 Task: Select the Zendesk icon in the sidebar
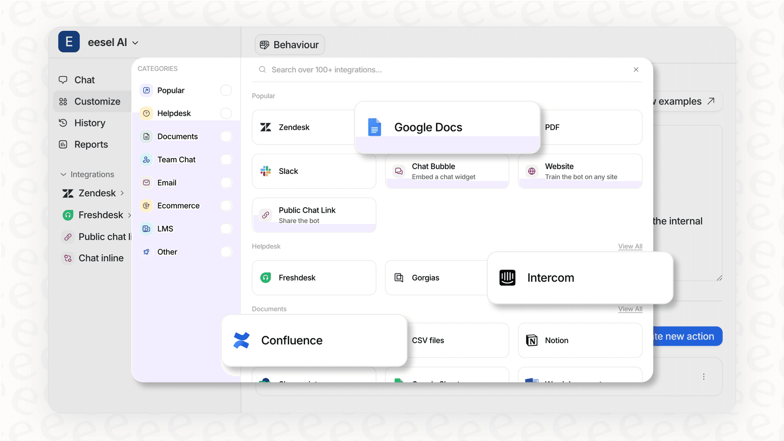point(69,193)
